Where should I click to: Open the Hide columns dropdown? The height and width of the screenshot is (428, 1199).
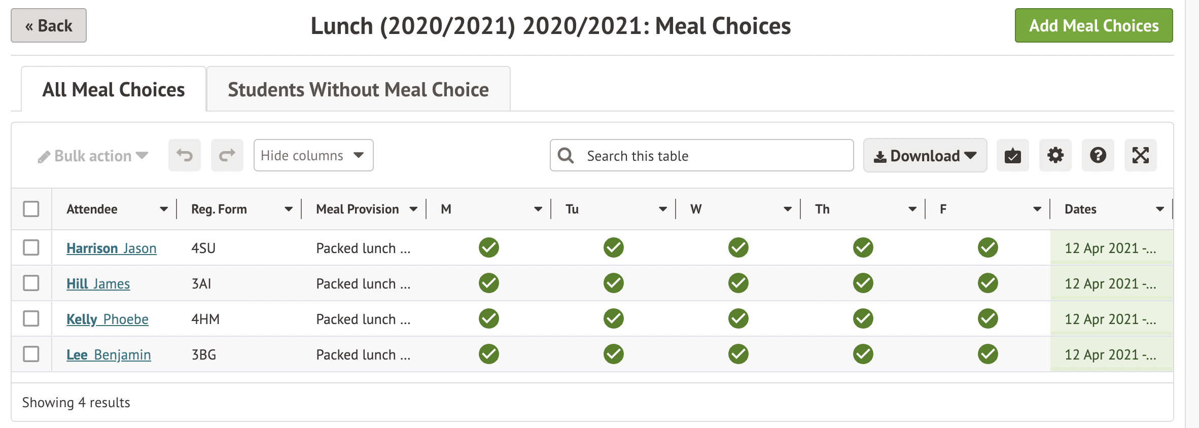[x=313, y=155]
